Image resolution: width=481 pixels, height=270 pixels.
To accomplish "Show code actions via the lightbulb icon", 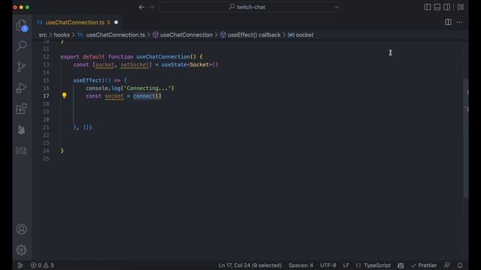I will pyautogui.click(x=64, y=96).
